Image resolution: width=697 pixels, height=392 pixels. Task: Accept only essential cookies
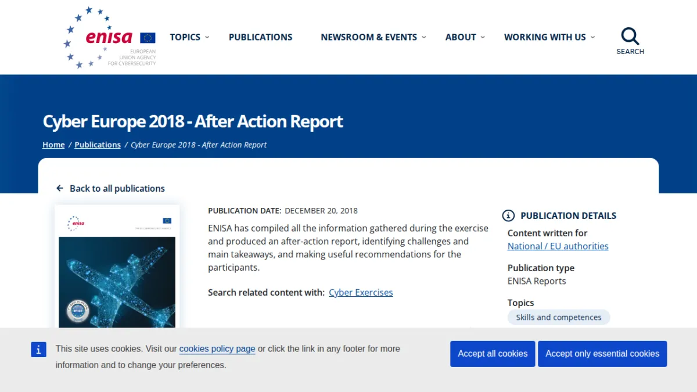[x=602, y=354]
